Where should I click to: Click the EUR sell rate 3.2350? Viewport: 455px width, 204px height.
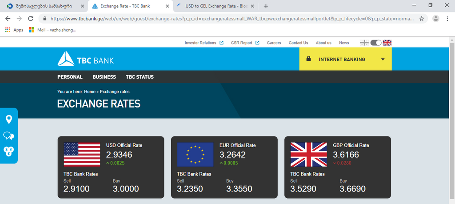click(x=190, y=189)
